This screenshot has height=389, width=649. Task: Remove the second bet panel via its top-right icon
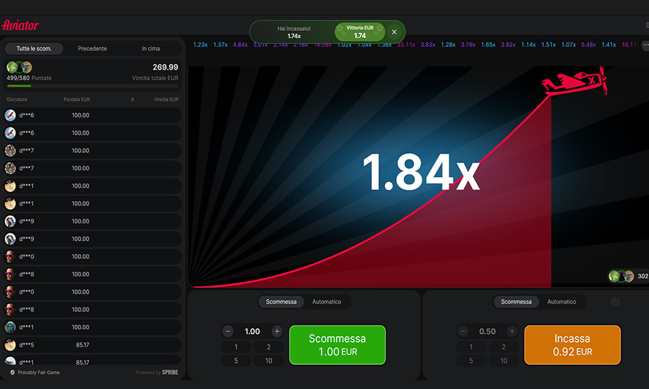(x=615, y=302)
